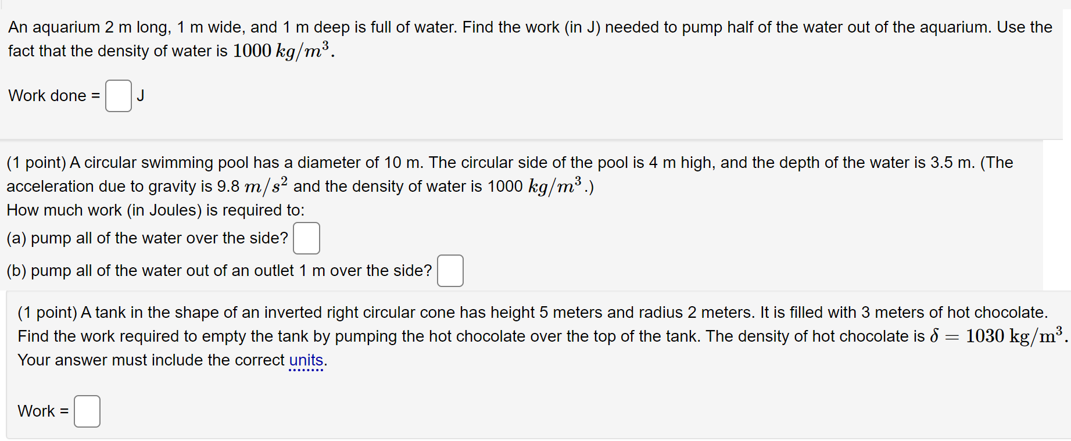Follow the dotted underlined units link
Screen dimensions: 1071x441
tap(307, 360)
